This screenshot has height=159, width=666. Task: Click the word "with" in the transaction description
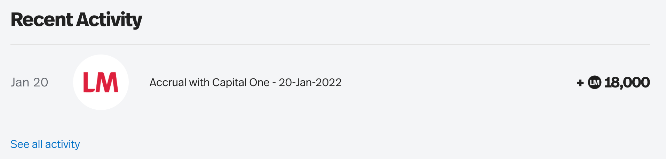click(199, 82)
